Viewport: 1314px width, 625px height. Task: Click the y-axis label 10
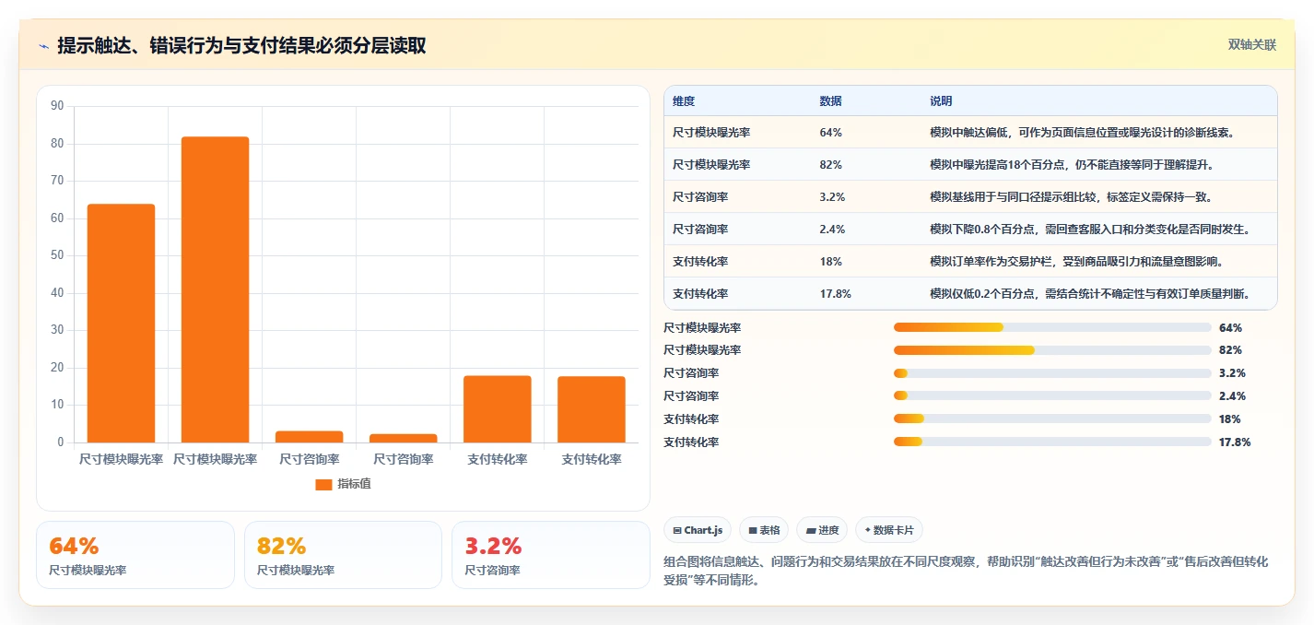[x=57, y=405]
